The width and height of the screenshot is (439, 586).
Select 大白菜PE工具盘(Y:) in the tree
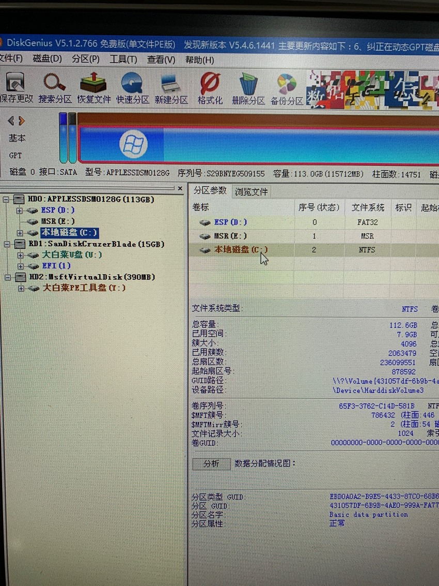click(84, 288)
